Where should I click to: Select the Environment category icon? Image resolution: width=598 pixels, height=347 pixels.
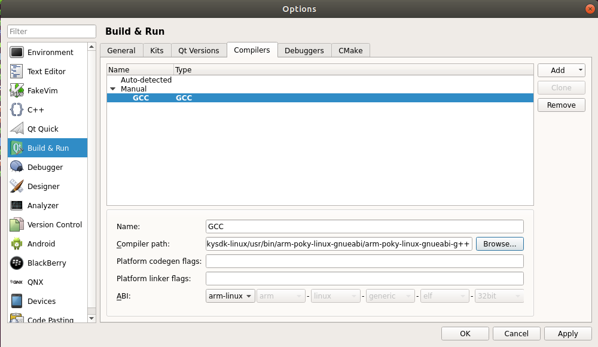17,52
